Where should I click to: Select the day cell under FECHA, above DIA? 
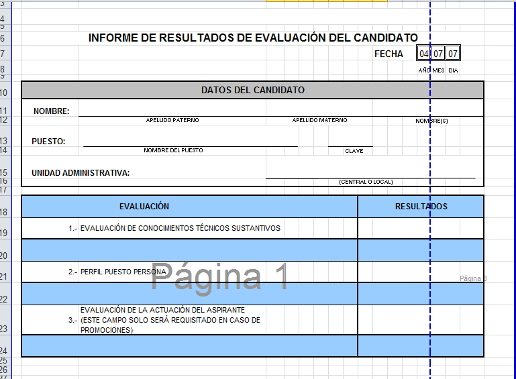click(453, 53)
